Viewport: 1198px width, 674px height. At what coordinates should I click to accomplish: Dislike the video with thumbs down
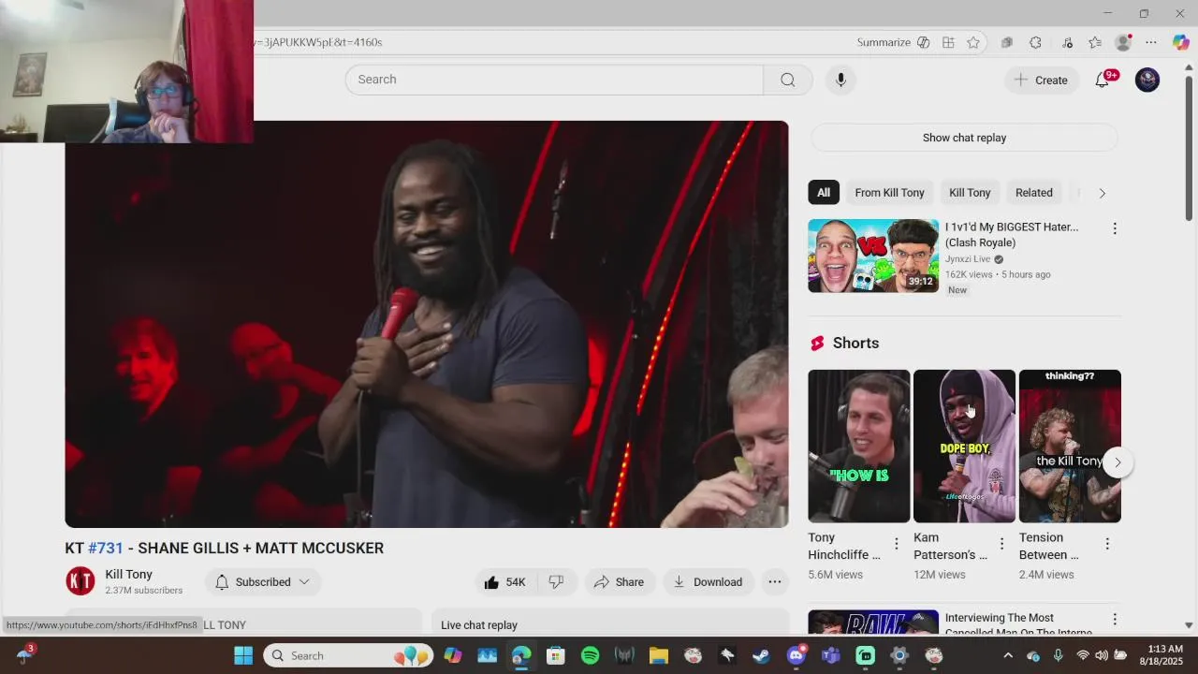[556, 582]
